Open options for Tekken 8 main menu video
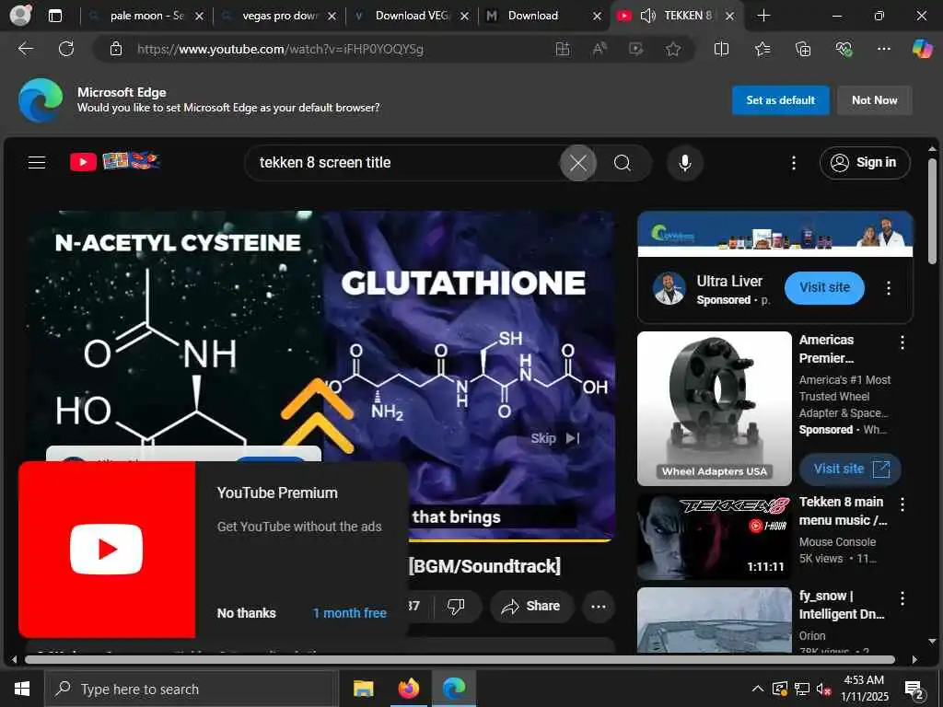Viewport: 943px width, 707px height. click(x=902, y=504)
